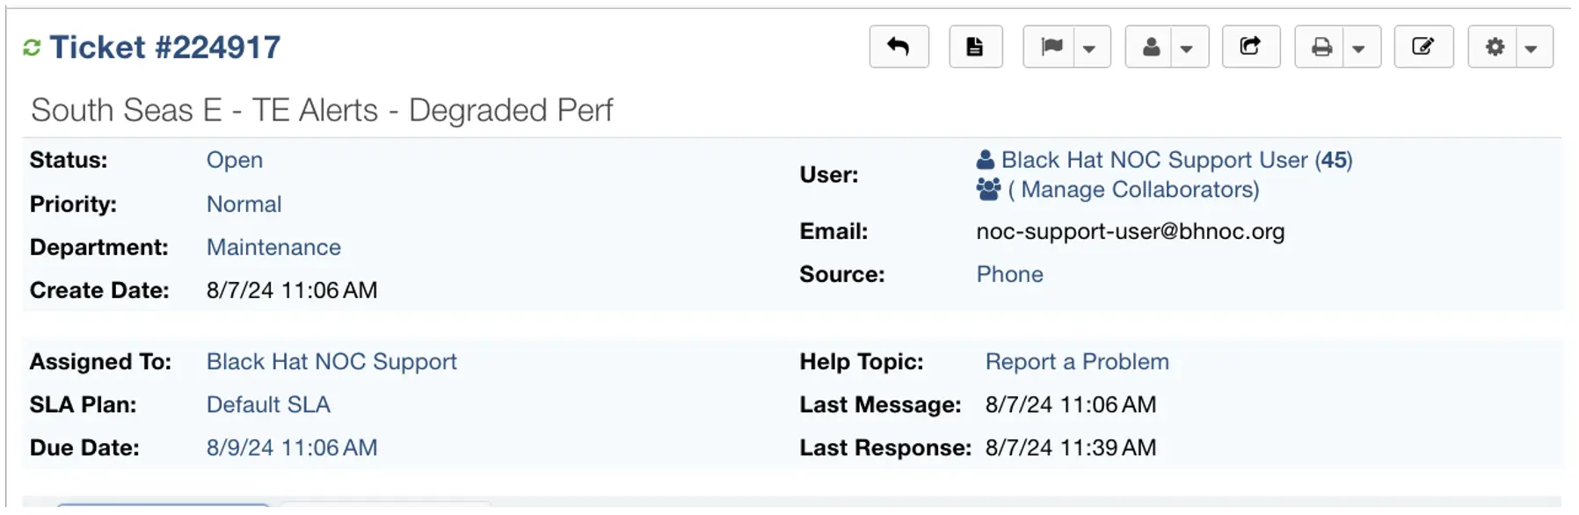Click the reply arrow icon in the toolbar
The image size is (1579, 515).
coord(899,47)
